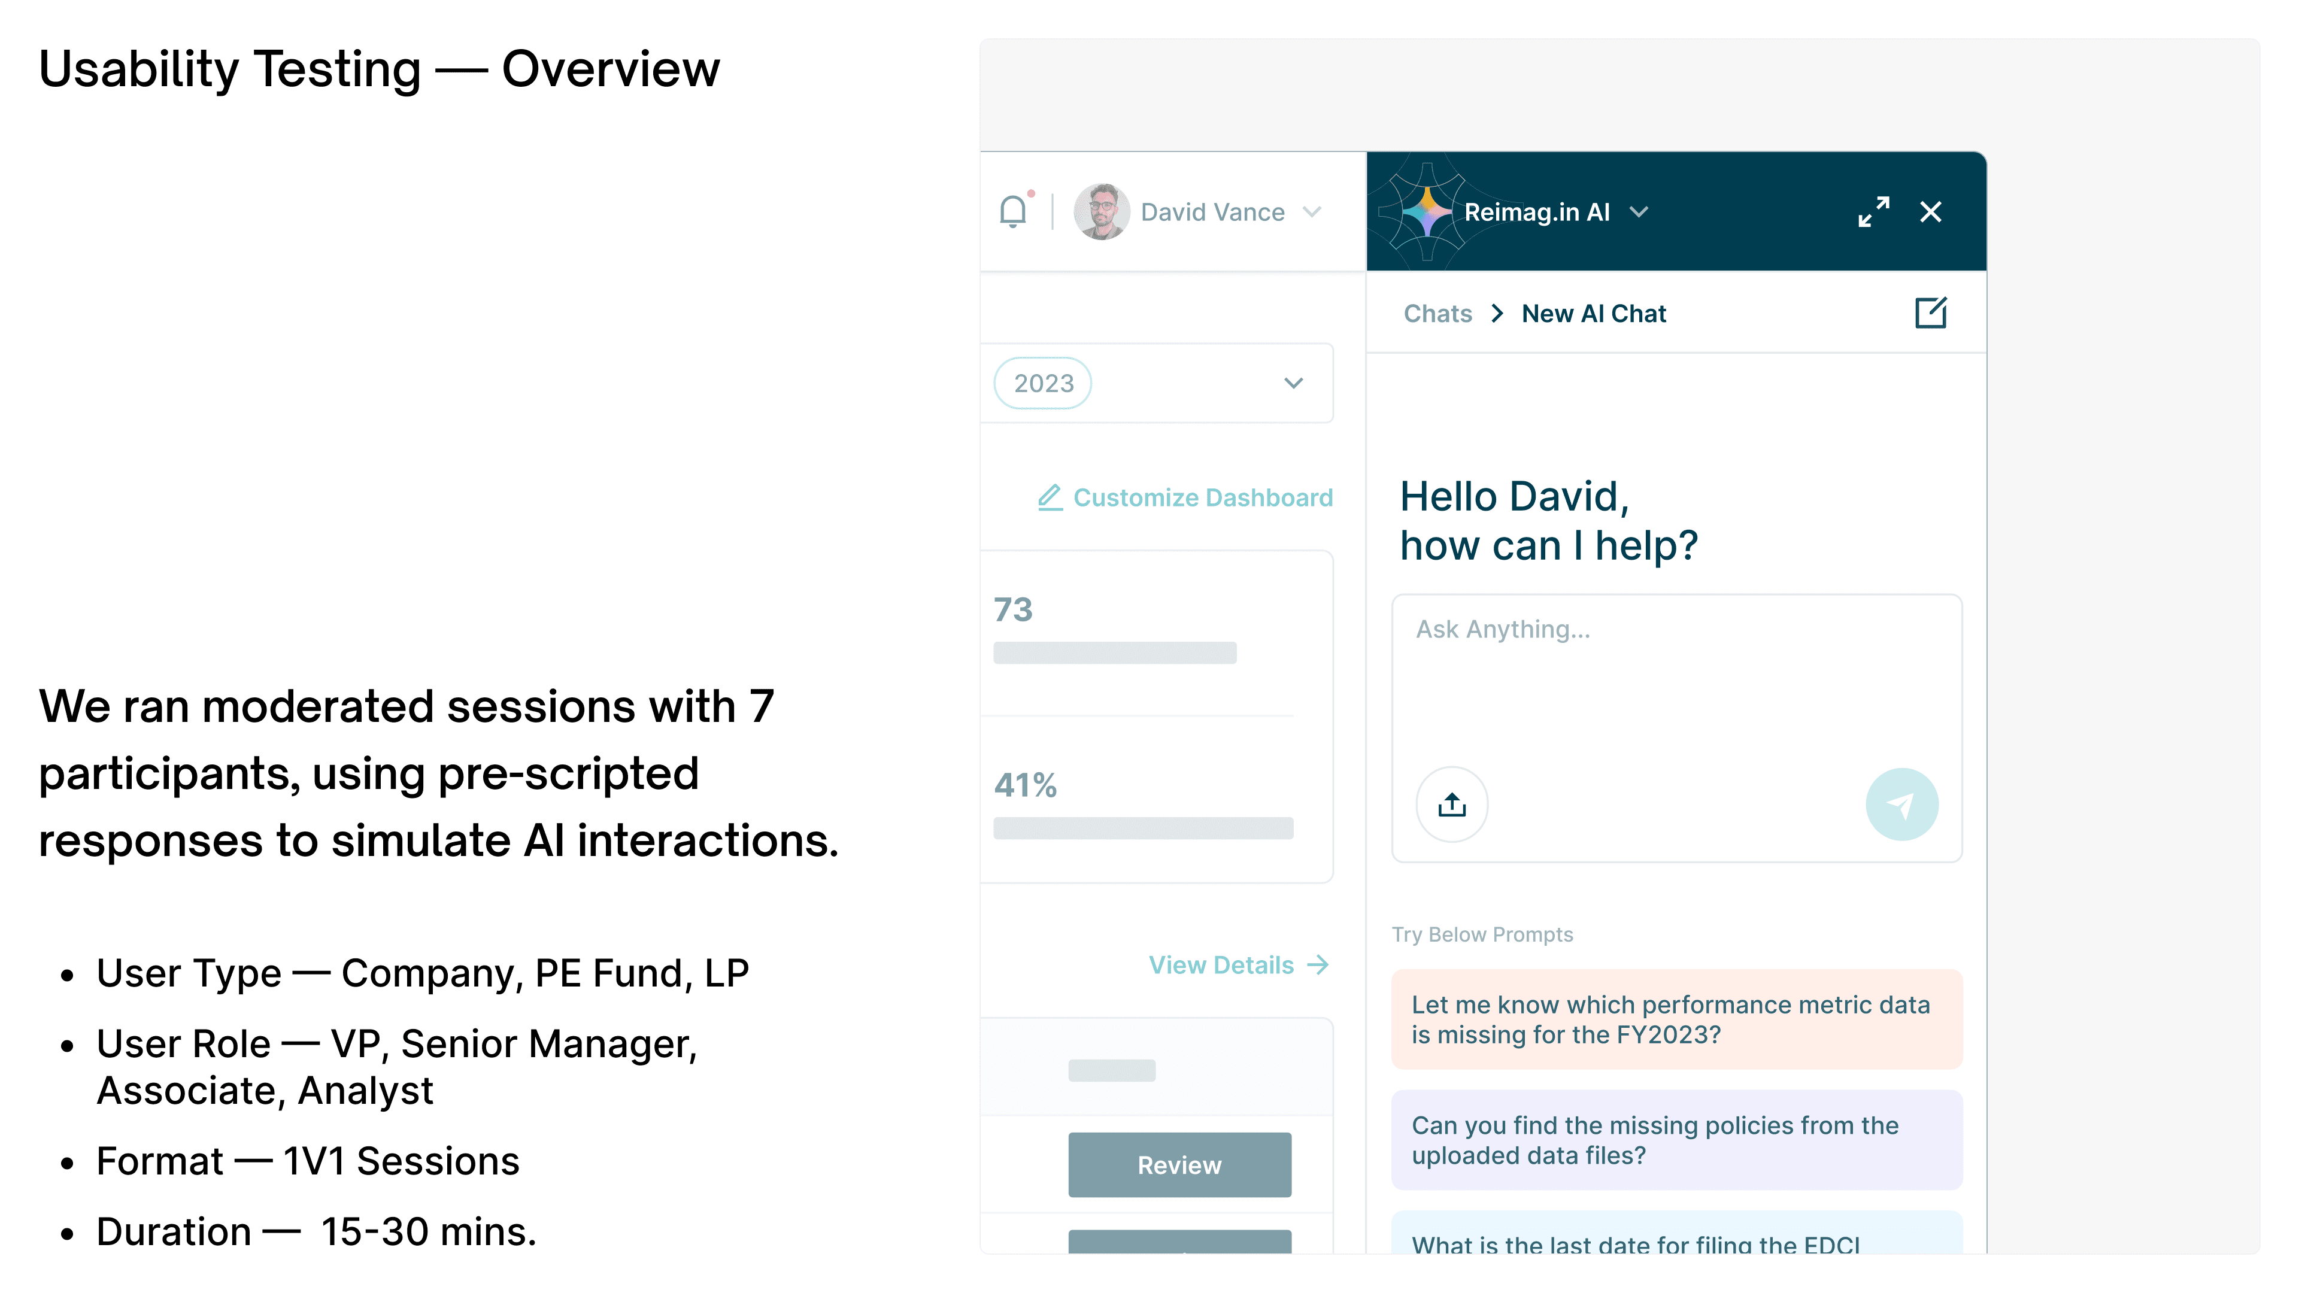
Task: Expand the AI chat panel to fullscreen
Action: [x=1873, y=211]
